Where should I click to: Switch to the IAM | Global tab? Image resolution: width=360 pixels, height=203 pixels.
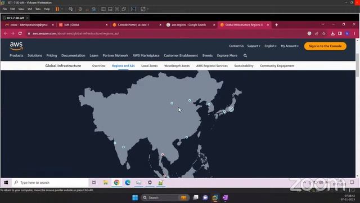[83, 25]
